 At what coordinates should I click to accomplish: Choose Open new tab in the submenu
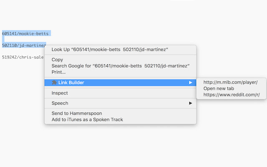coord(219,89)
